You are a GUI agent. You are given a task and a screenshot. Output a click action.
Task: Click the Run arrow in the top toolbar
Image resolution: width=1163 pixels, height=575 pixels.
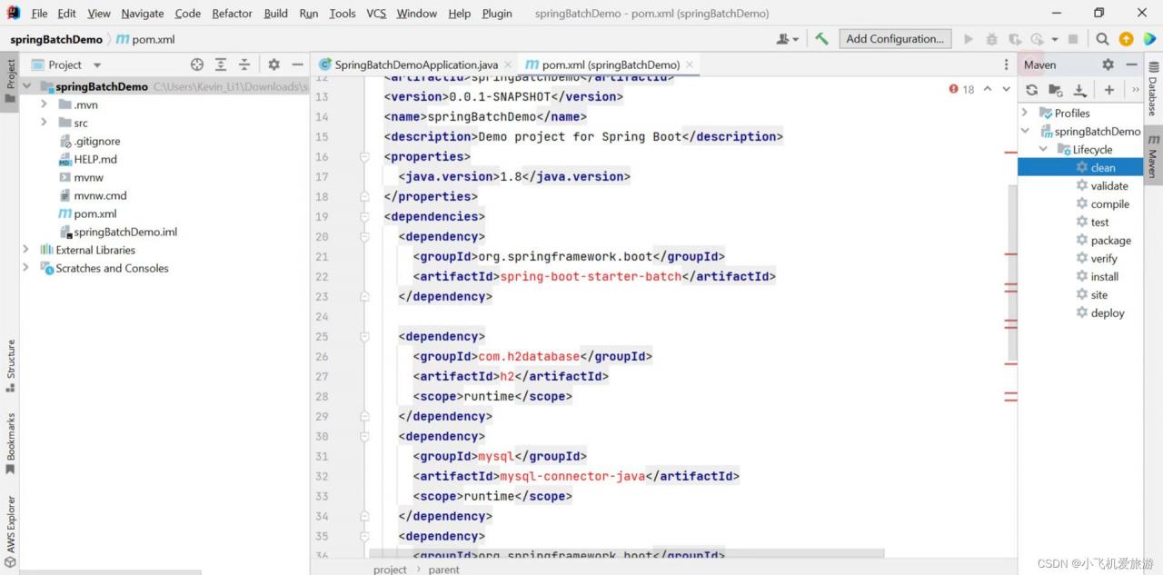pos(969,39)
